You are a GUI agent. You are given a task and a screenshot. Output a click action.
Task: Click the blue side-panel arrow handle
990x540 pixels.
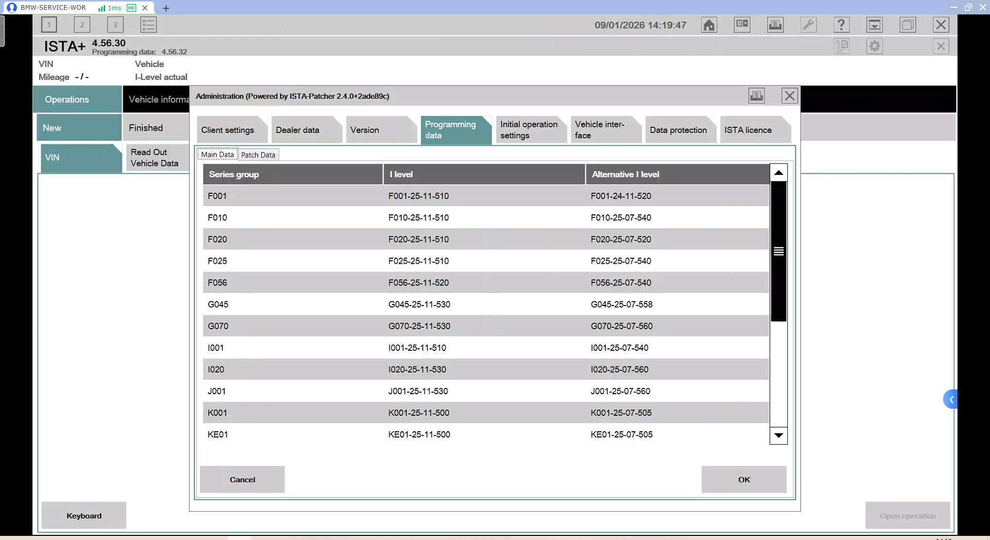pos(950,399)
